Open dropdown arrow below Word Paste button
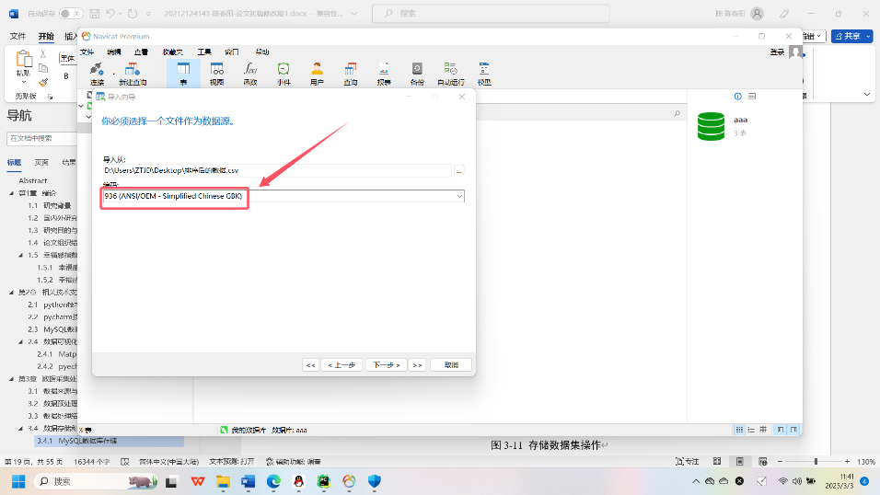Image resolution: width=880 pixels, height=495 pixels. click(24, 82)
